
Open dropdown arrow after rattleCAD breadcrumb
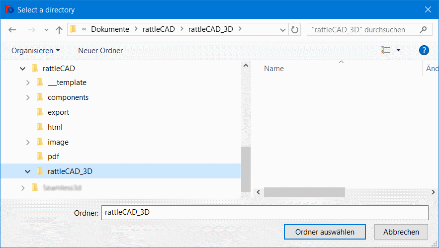click(x=181, y=29)
